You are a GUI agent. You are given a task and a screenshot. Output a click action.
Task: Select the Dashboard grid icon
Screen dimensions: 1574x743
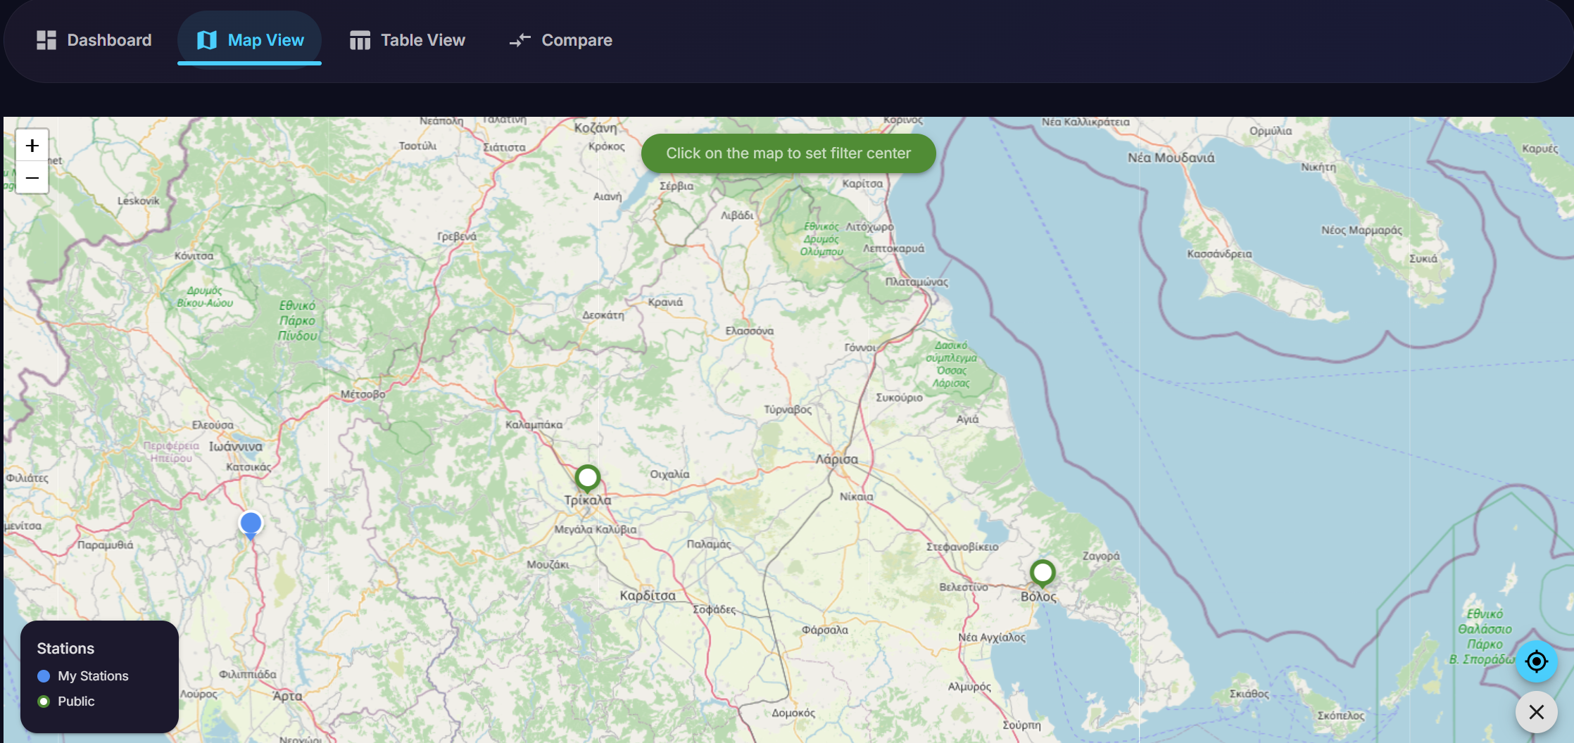point(46,40)
